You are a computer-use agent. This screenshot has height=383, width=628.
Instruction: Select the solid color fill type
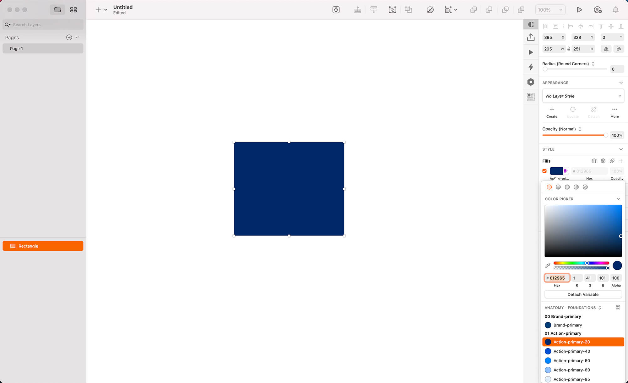tap(549, 187)
